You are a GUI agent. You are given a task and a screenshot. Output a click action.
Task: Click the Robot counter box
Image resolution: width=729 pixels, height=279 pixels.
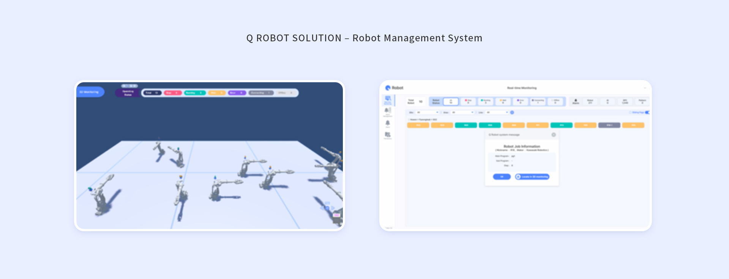click(590, 101)
